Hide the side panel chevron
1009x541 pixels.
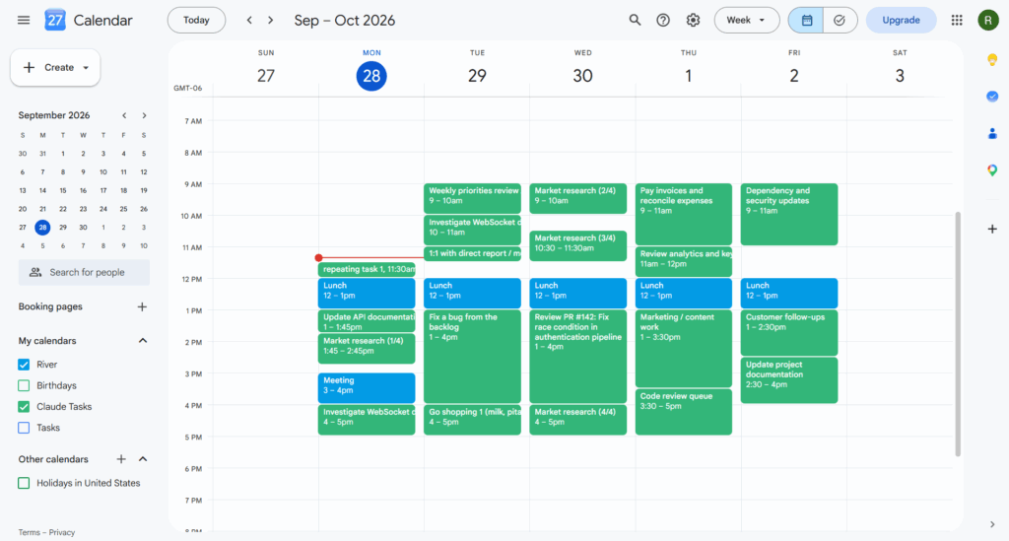pos(992,524)
